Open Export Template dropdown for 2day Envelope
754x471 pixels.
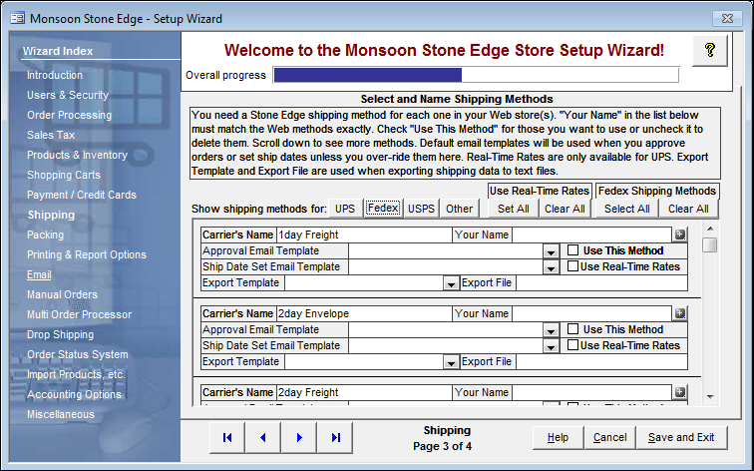pyautogui.click(x=451, y=362)
